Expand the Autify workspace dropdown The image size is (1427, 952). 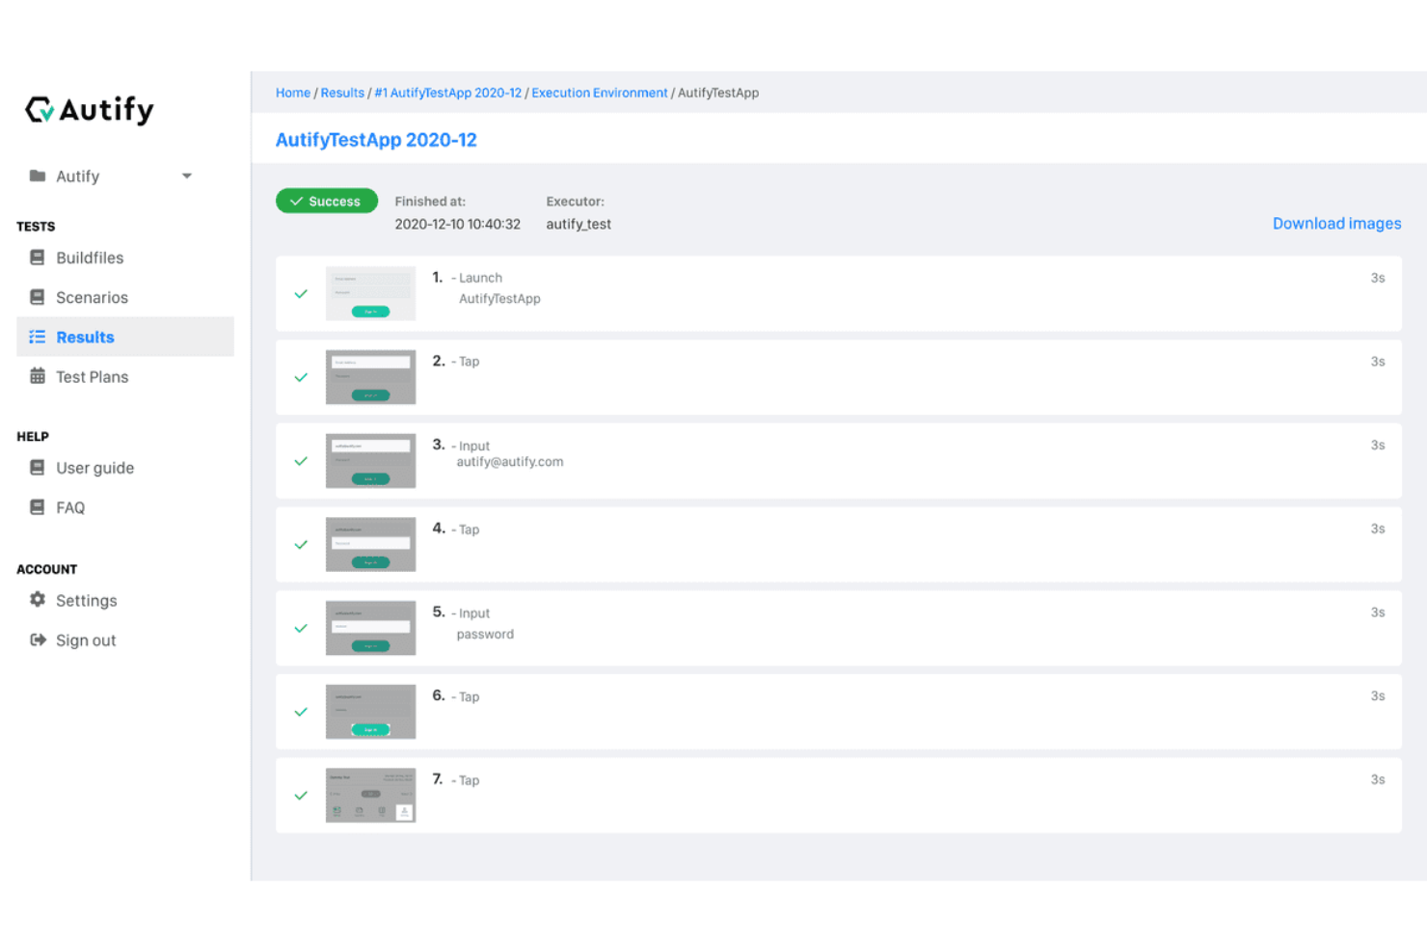tap(186, 176)
